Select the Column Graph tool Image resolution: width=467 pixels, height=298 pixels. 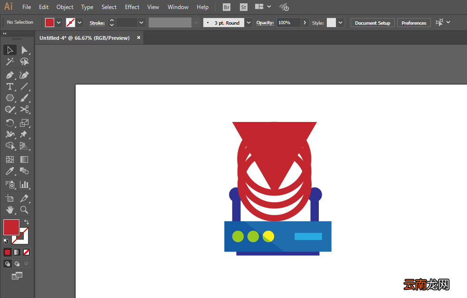coord(24,185)
